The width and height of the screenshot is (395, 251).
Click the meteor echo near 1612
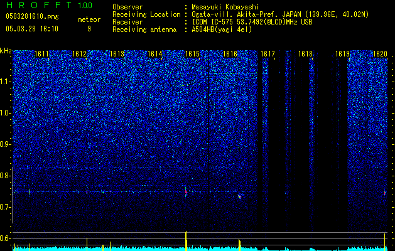coord(87,192)
